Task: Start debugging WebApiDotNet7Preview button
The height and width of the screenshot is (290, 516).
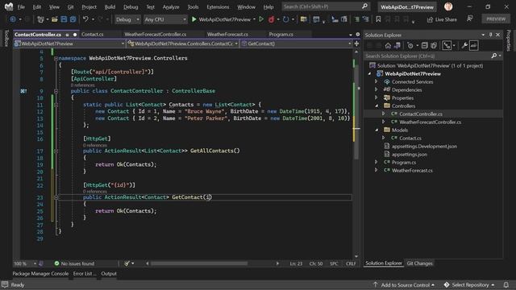Action: [x=221, y=19]
